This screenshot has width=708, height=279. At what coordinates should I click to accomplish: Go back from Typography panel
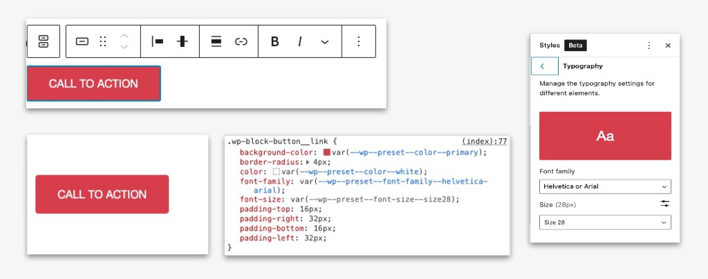coord(545,66)
